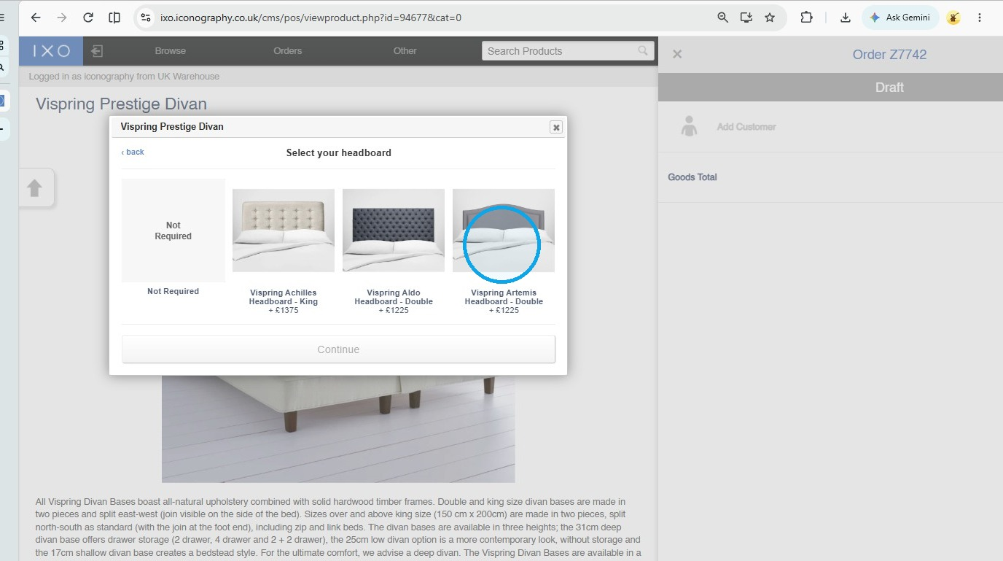
Task: Click the IXO logo
Action: tap(51, 51)
